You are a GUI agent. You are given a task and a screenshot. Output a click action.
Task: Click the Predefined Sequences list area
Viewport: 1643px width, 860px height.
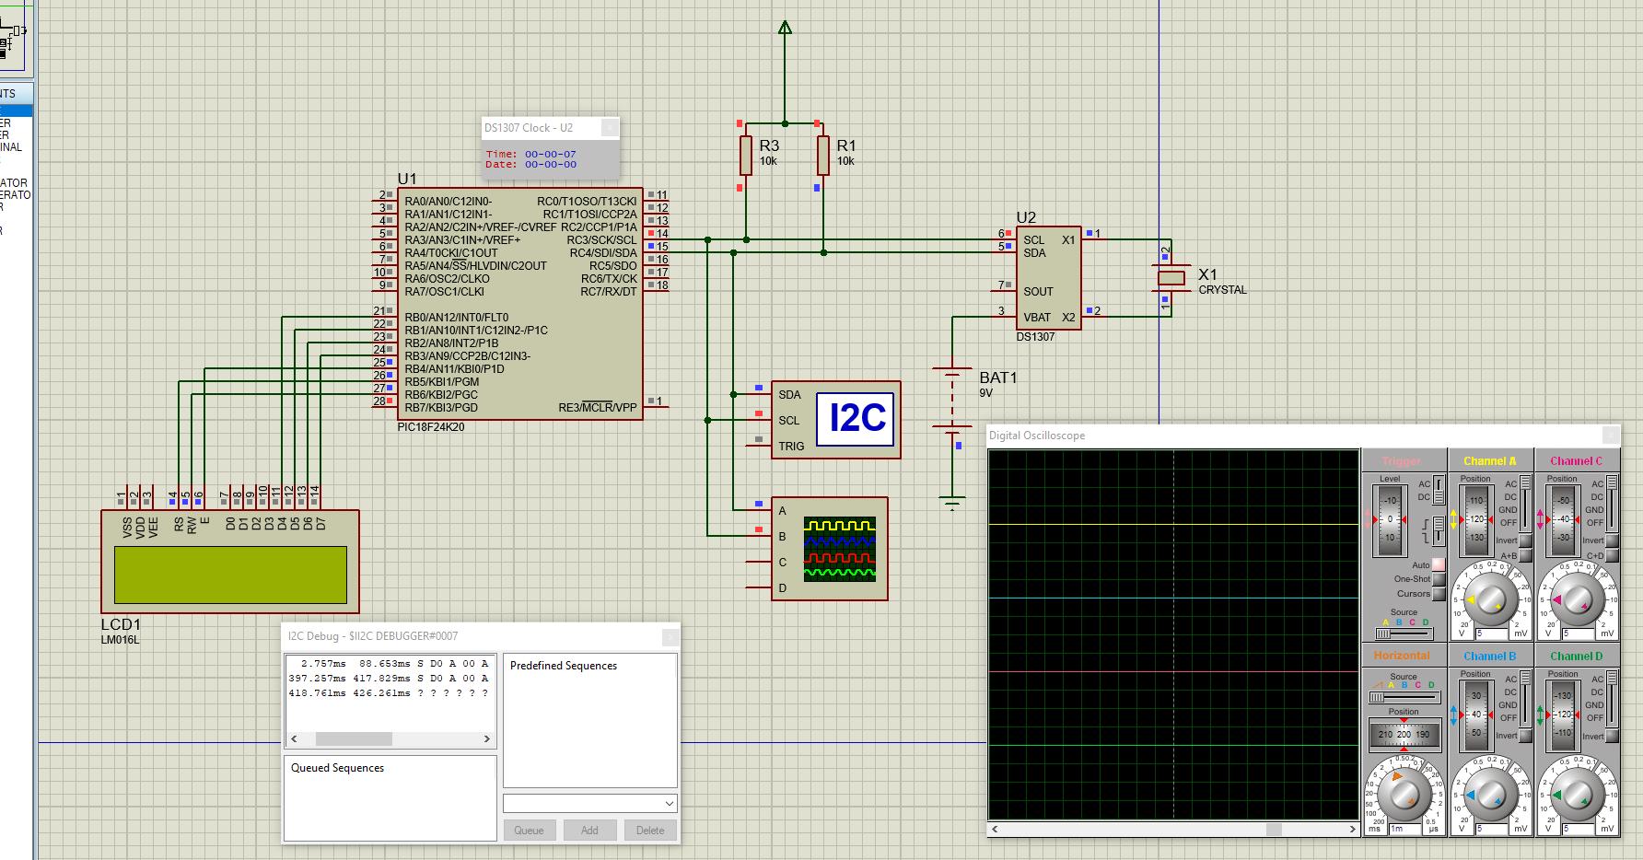590,721
